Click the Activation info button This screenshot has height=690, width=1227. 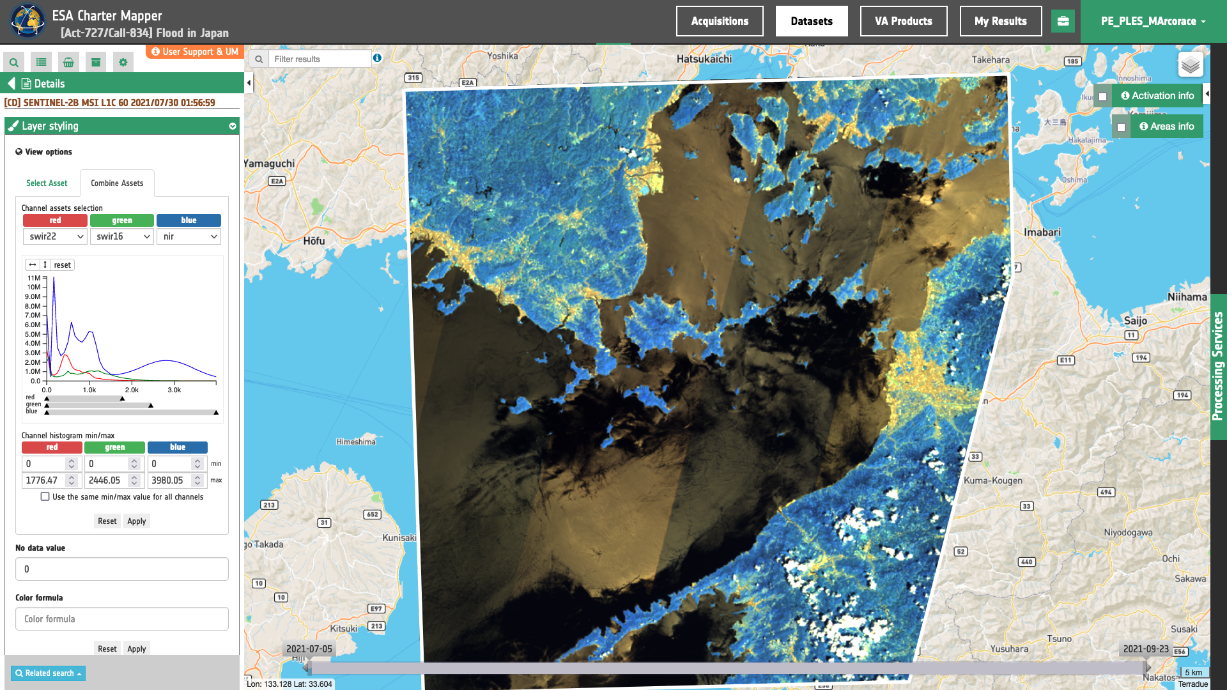1157,96
